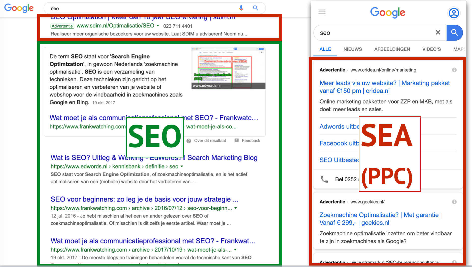The width and height of the screenshot is (472, 267).
Task: Click the phone icon next to Bel 0252
Action: pyautogui.click(x=324, y=179)
